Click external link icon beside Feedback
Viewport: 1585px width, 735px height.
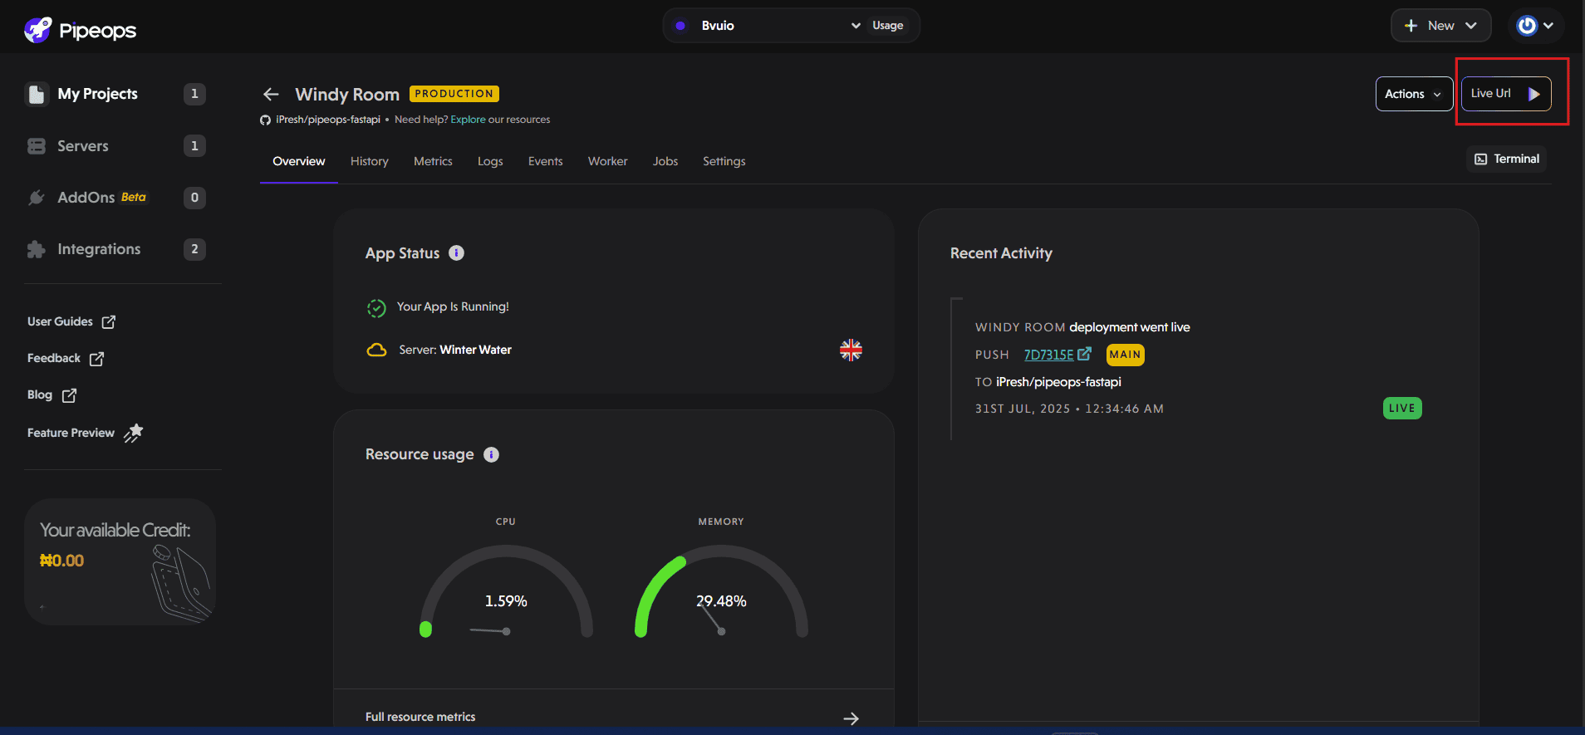[x=97, y=359]
